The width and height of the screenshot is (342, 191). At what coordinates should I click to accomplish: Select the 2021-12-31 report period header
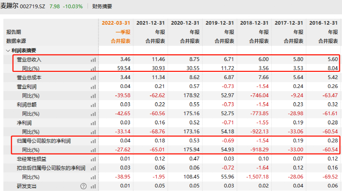(151, 23)
